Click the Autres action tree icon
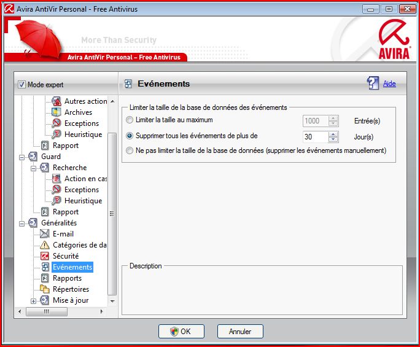The image size is (420, 347). [56, 101]
